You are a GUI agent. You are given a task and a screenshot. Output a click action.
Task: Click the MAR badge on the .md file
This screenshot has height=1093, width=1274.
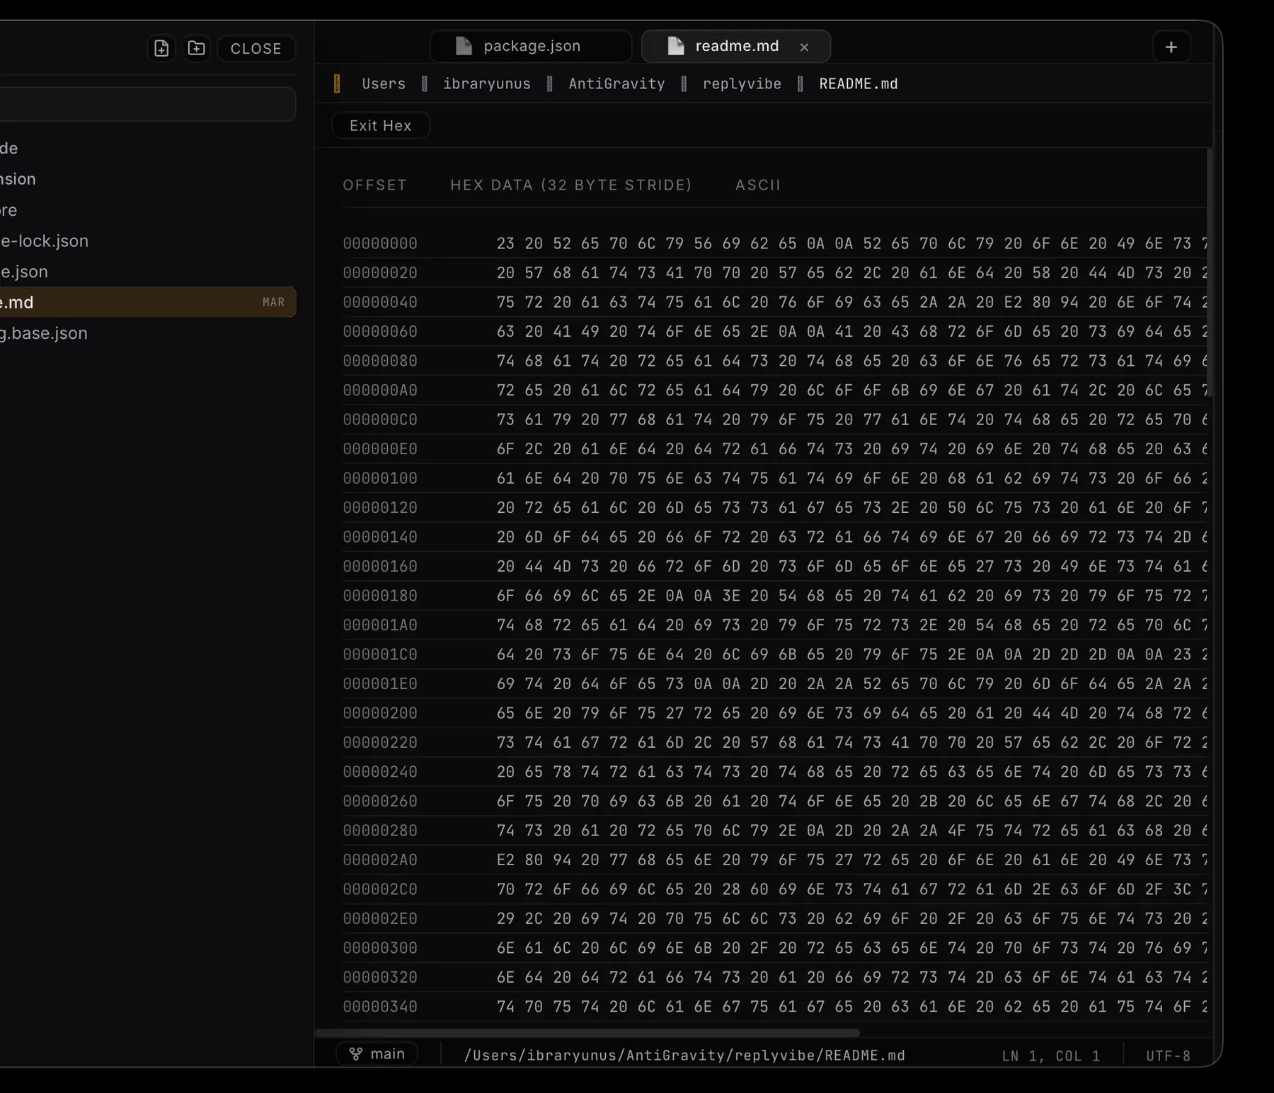273,302
